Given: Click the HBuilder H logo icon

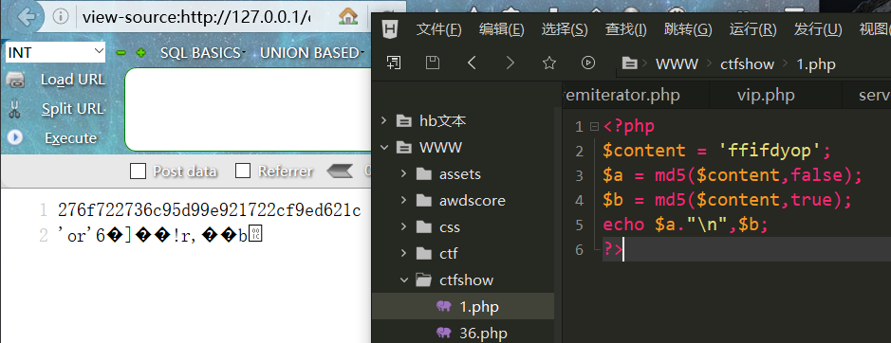Looking at the screenshot, I should [x=389, y=29].
